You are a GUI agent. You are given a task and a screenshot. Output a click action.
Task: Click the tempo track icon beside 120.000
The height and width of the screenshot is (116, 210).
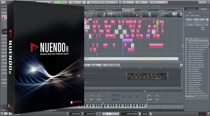(x=140, y=114)
